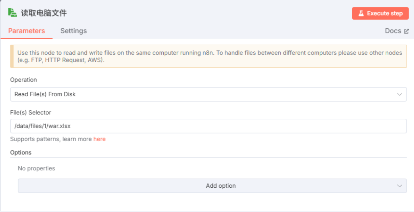Click the external link icon beside Docs
This screenshot has width=414, height=212.
pyautogui.click(x=406, y=31)
